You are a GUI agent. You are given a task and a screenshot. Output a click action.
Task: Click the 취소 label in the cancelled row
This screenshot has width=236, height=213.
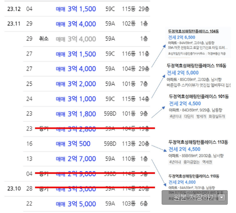[x=44, y=39]
